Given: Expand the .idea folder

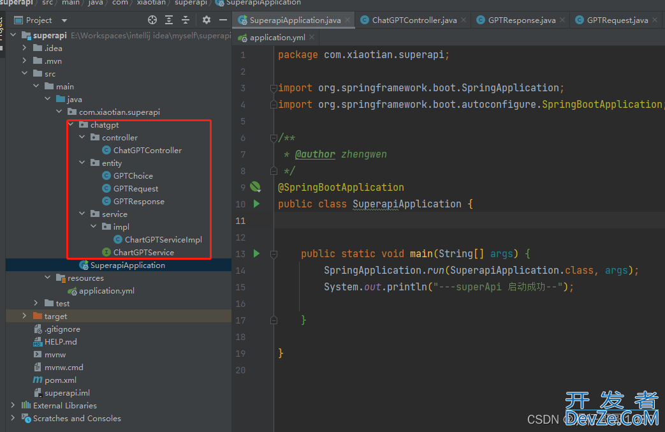Looking at the screenshot, I should pos(25,47).
